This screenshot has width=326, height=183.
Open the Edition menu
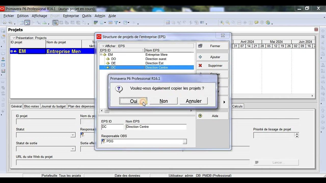pyautogui.click(x=23, y=16)
